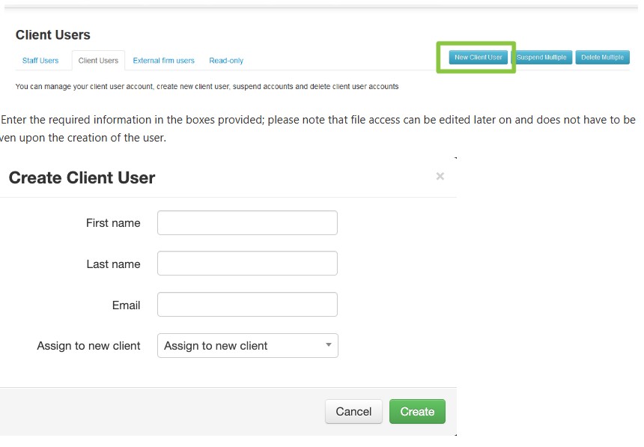
Task: Click the New Client User button
Action: [478, 58]
